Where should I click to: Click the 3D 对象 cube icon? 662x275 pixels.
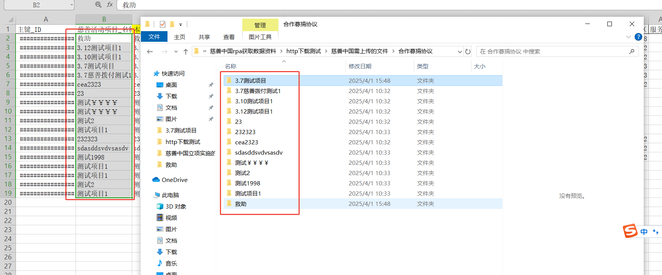point(160,206)
